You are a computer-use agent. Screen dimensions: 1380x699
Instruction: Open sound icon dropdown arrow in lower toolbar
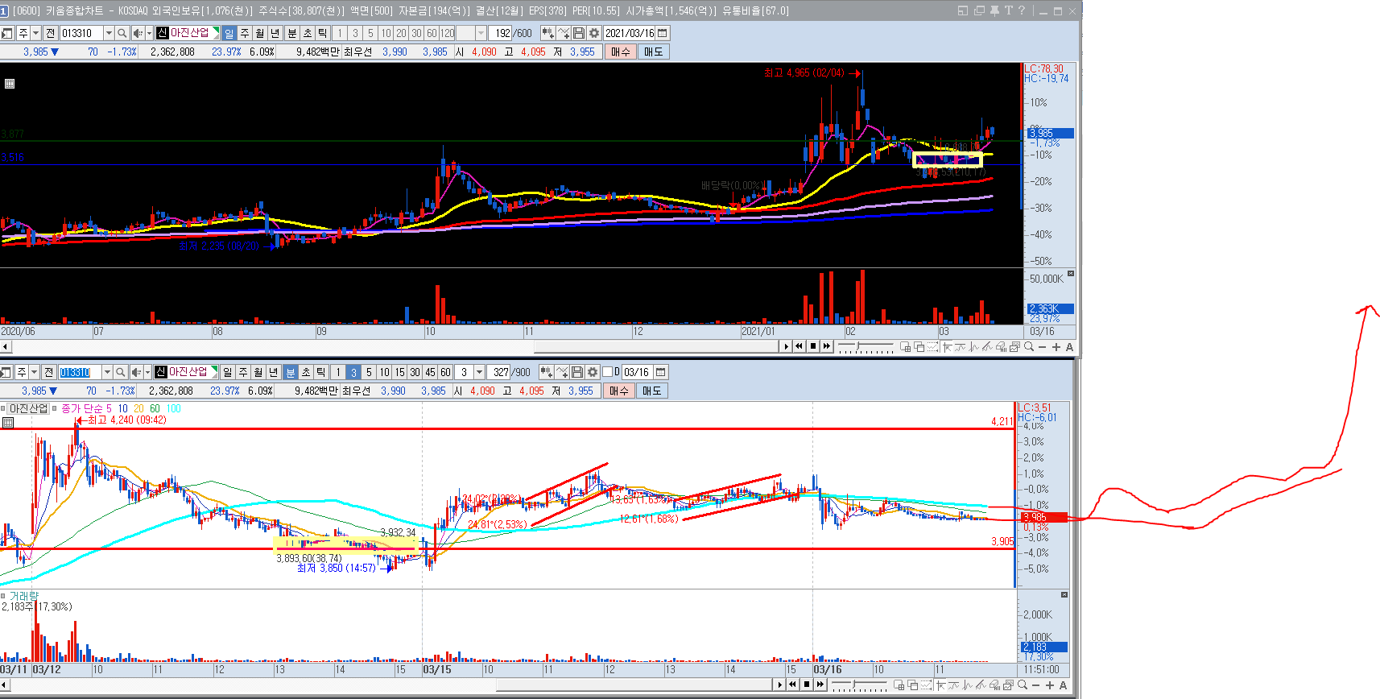tap(147, 372)
